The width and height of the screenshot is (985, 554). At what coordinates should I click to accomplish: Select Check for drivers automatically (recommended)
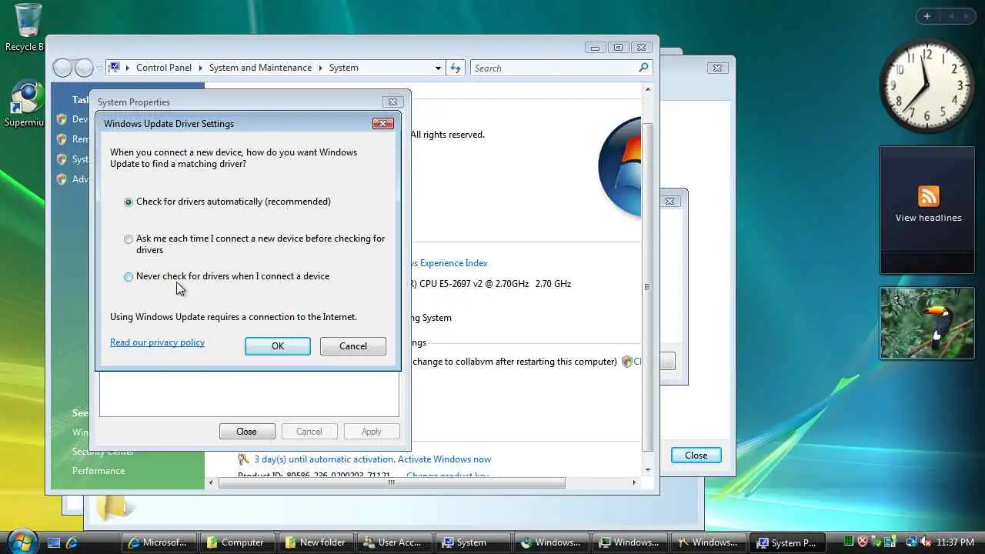click(x=227, y=202)
